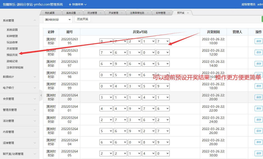
Task: Switch to the 我的桌面 tab
Action: coord(50,13)
